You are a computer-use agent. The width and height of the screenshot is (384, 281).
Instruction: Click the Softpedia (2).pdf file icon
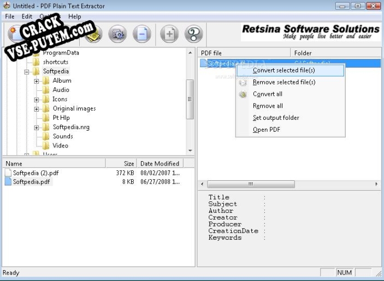[x=8, y=173]
